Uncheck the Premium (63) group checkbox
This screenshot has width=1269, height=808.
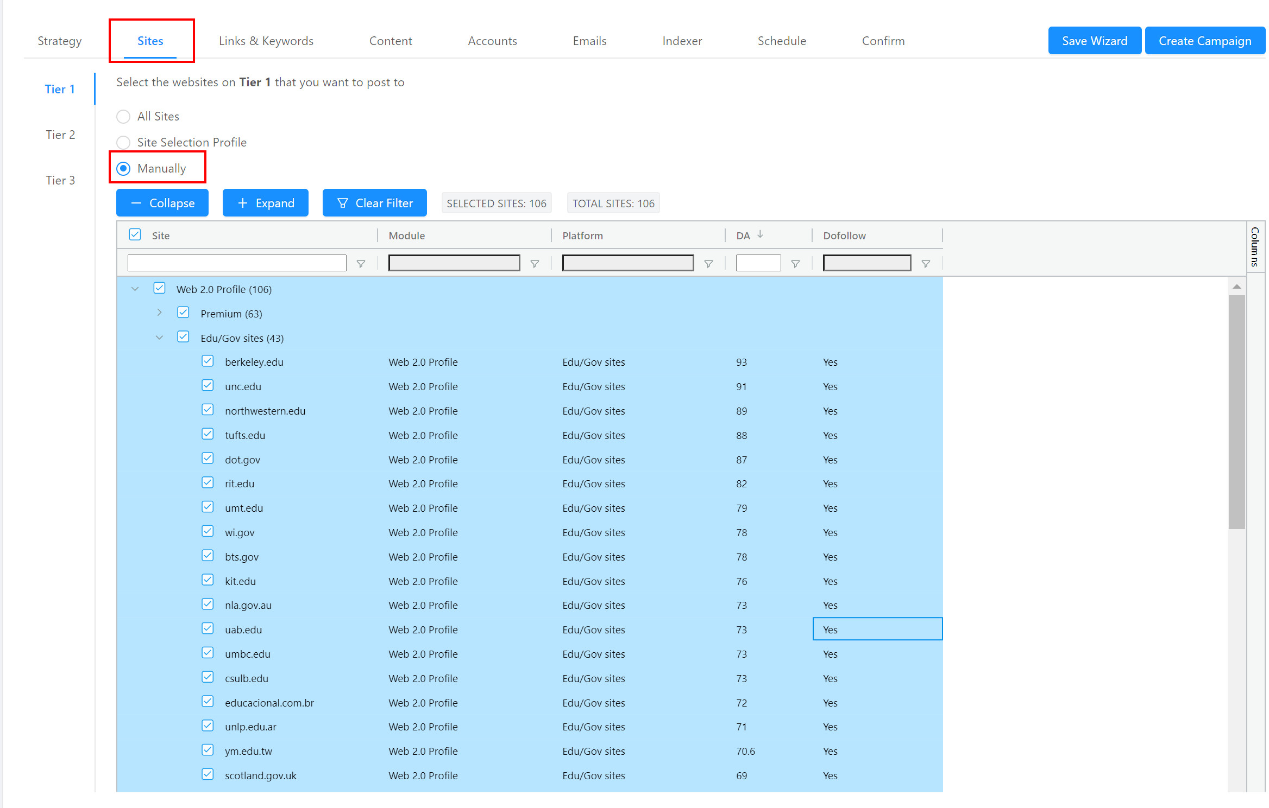pos(183,312)
